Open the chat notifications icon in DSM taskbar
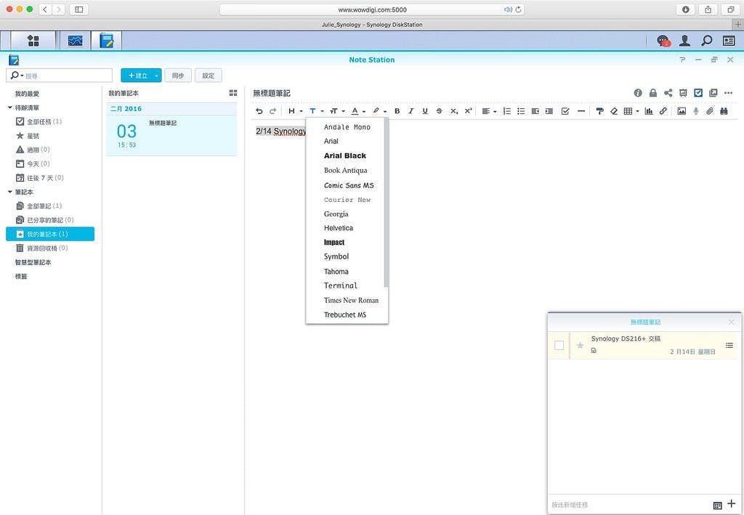Screen dimensions: 744x515 (x=663, y=41)
